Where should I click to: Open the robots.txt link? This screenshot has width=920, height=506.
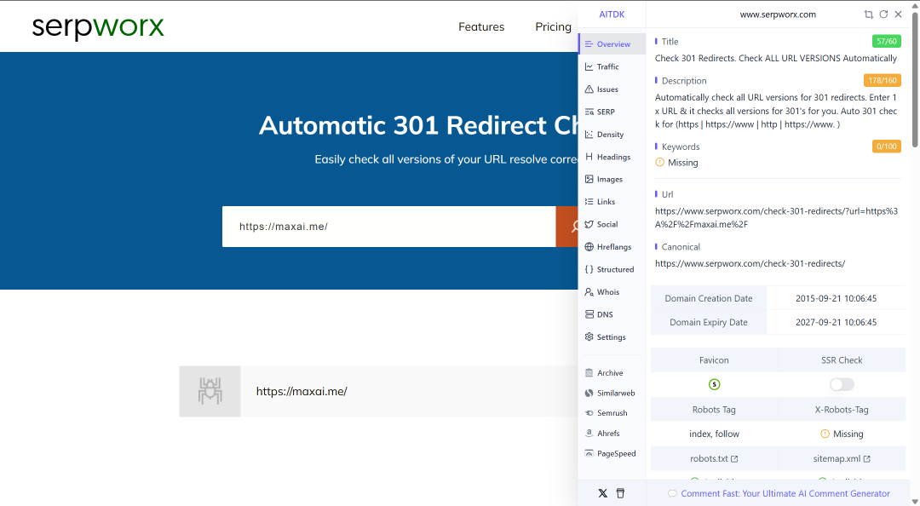(x=714, y=458)
